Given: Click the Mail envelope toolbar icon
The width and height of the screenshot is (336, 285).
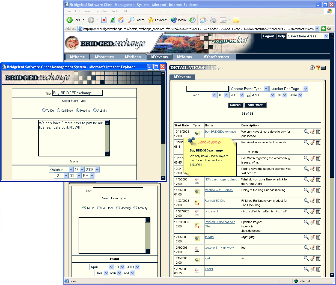Looking at the screenshot, I should pyautogui.click(x=203, y=20).
